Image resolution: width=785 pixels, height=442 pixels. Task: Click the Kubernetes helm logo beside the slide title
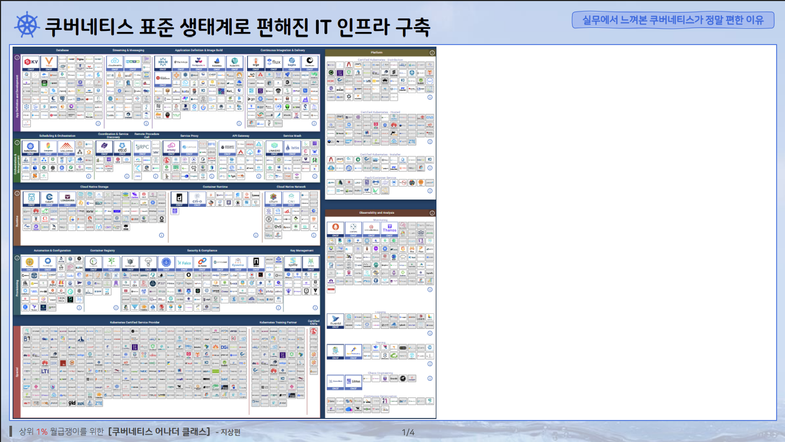click(27, 25)
